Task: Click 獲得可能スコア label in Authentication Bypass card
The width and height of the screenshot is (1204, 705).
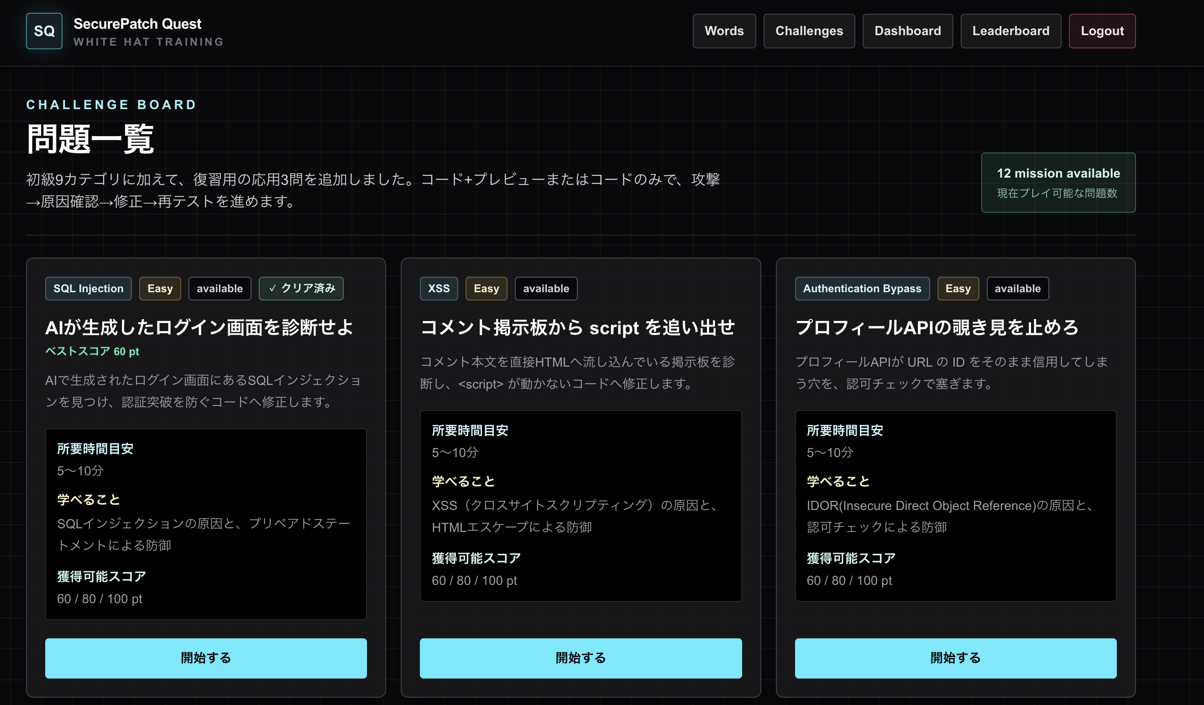Action: [x=851, y=558]
